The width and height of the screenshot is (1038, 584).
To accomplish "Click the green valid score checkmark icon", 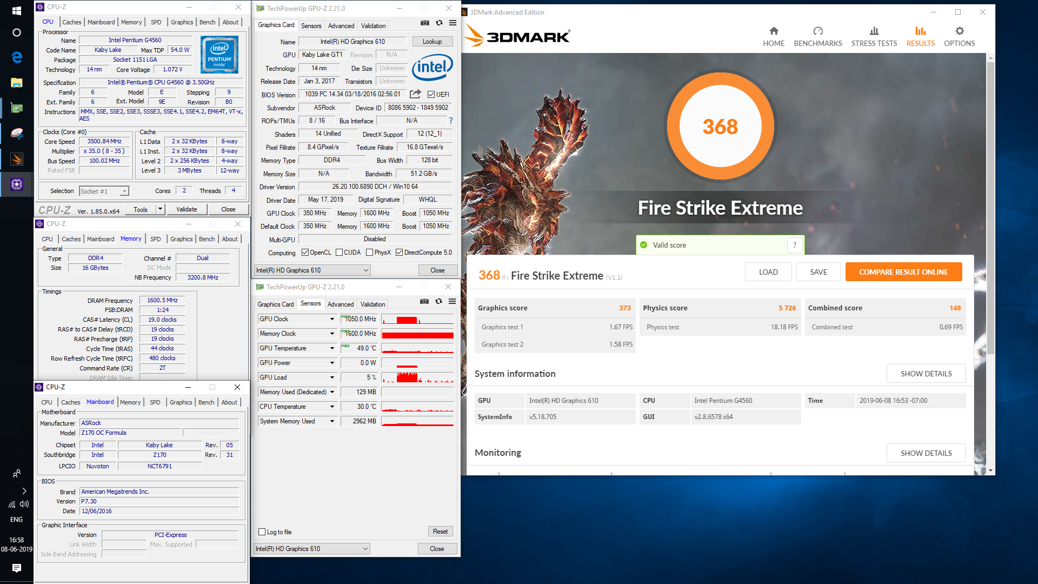I will pyautogui.click(x=643, y=245).
